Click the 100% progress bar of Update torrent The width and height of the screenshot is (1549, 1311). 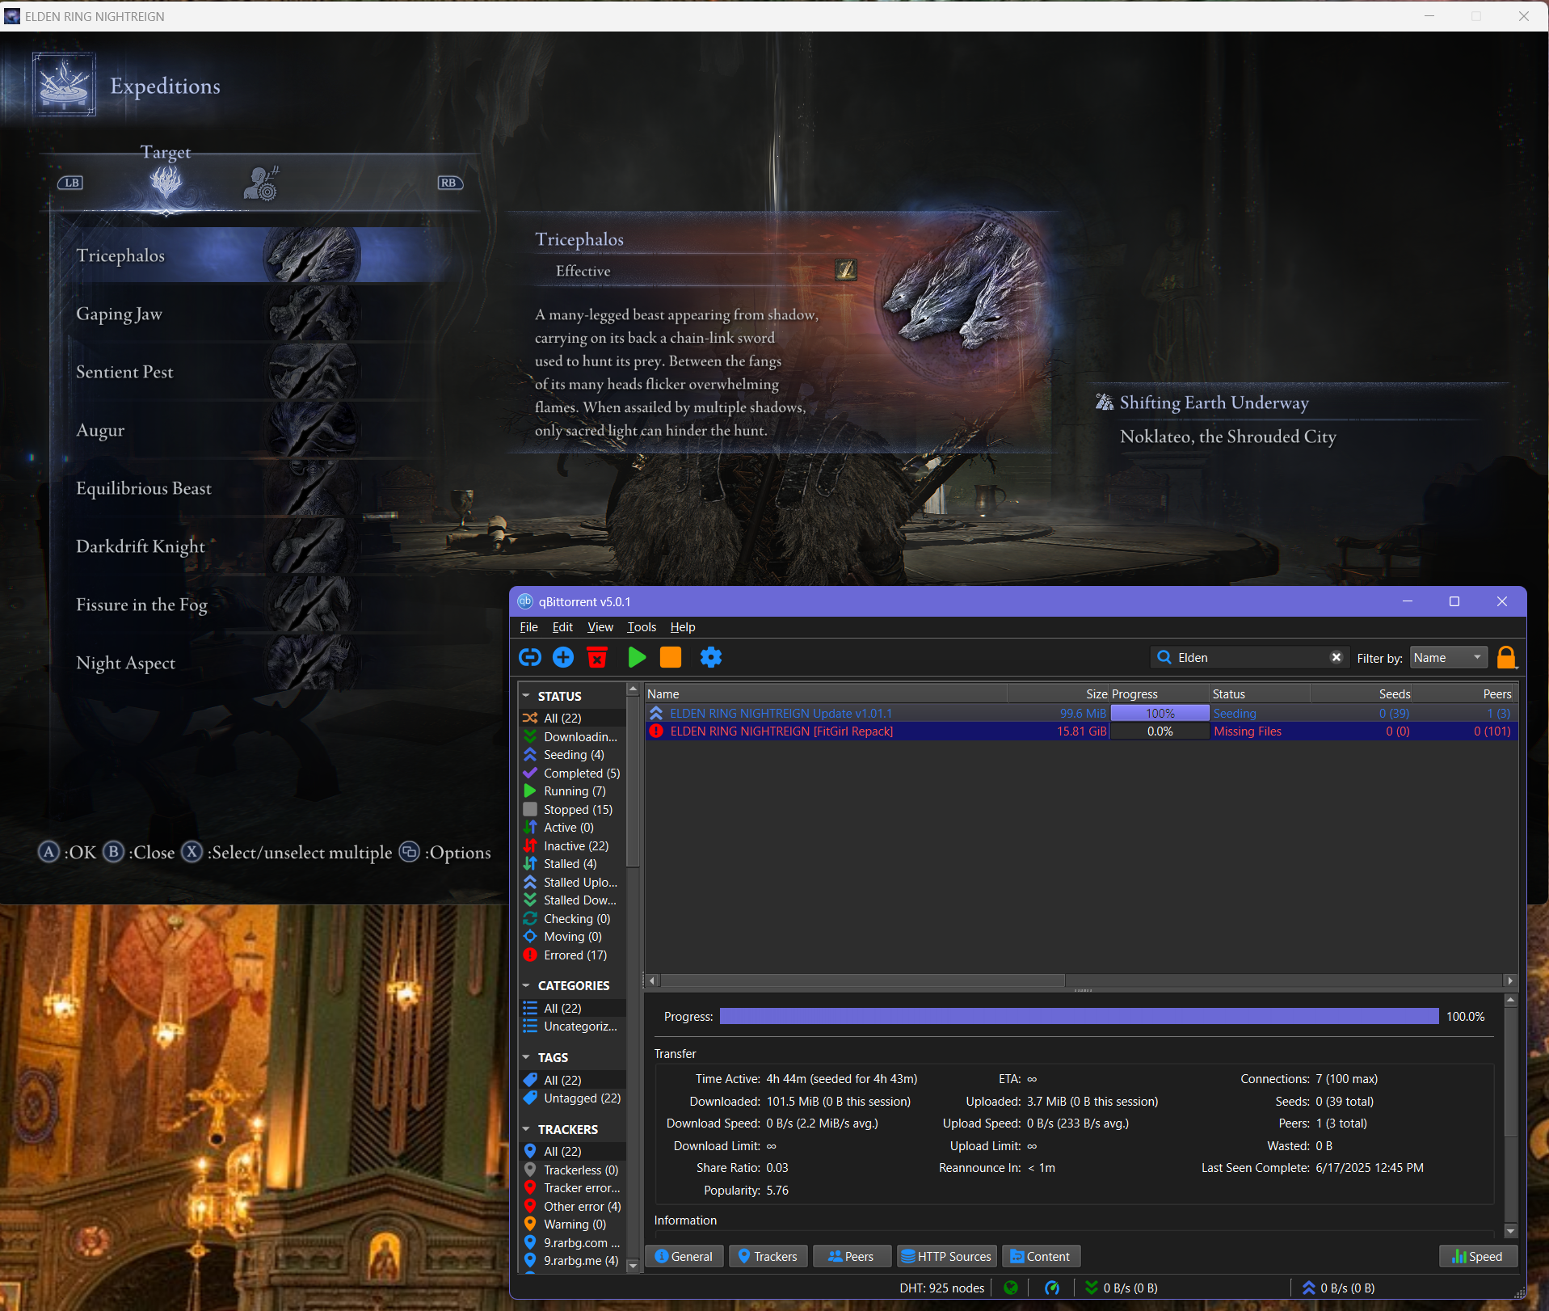pyautogui.click(x=1160, y=713)
